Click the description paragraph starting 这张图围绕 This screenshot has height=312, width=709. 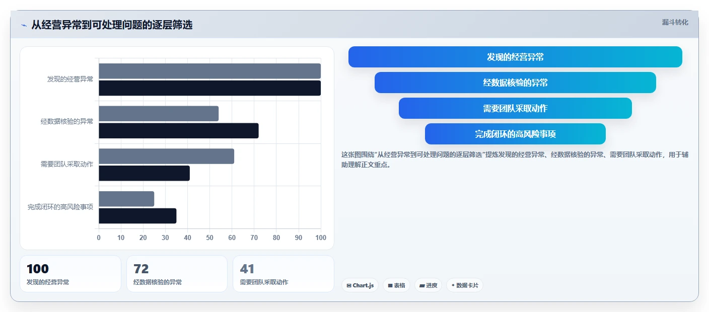515,160
